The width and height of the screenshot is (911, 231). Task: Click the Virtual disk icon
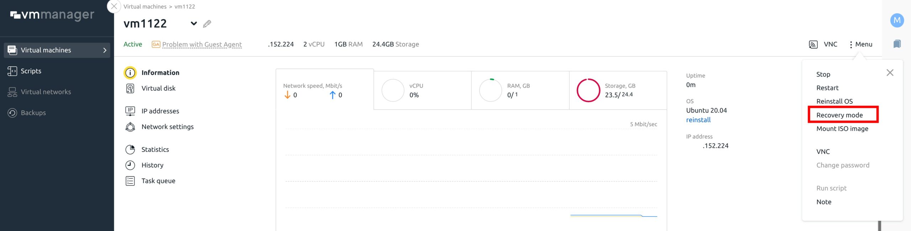130,88
